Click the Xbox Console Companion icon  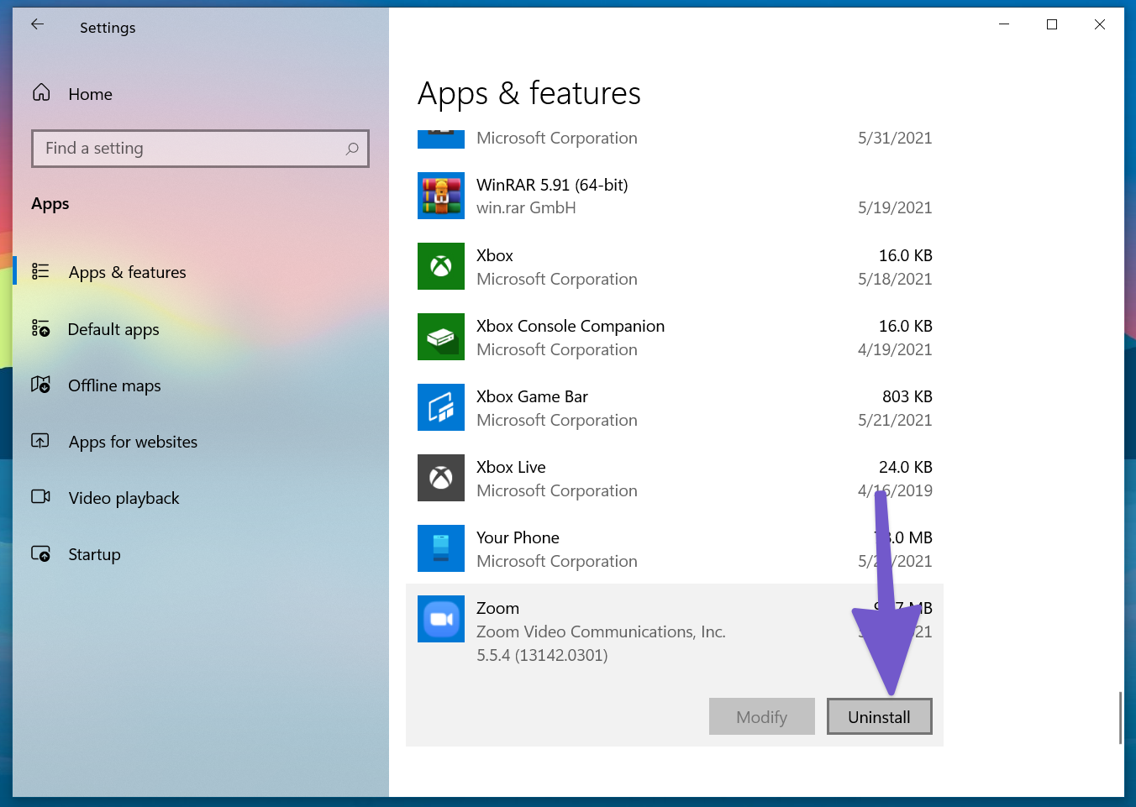tap(441, 337)
